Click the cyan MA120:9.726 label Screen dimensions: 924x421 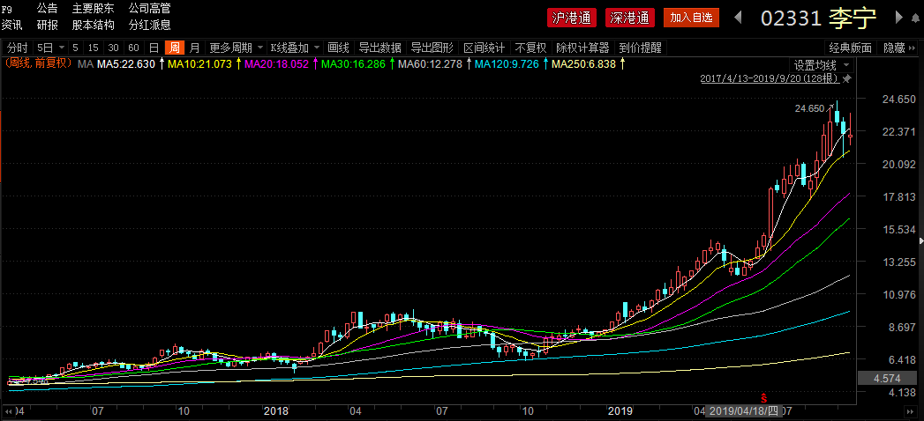(508, 64)
